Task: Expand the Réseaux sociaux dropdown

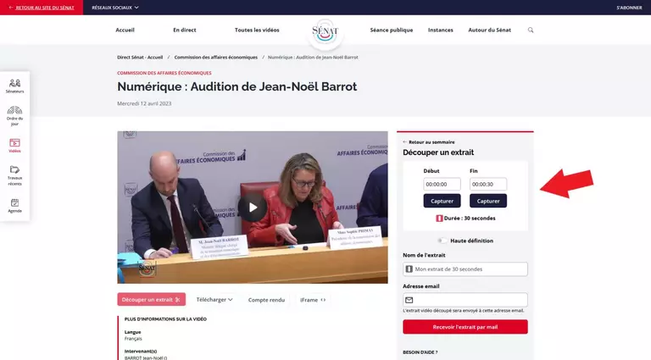Action: [114, 7]
